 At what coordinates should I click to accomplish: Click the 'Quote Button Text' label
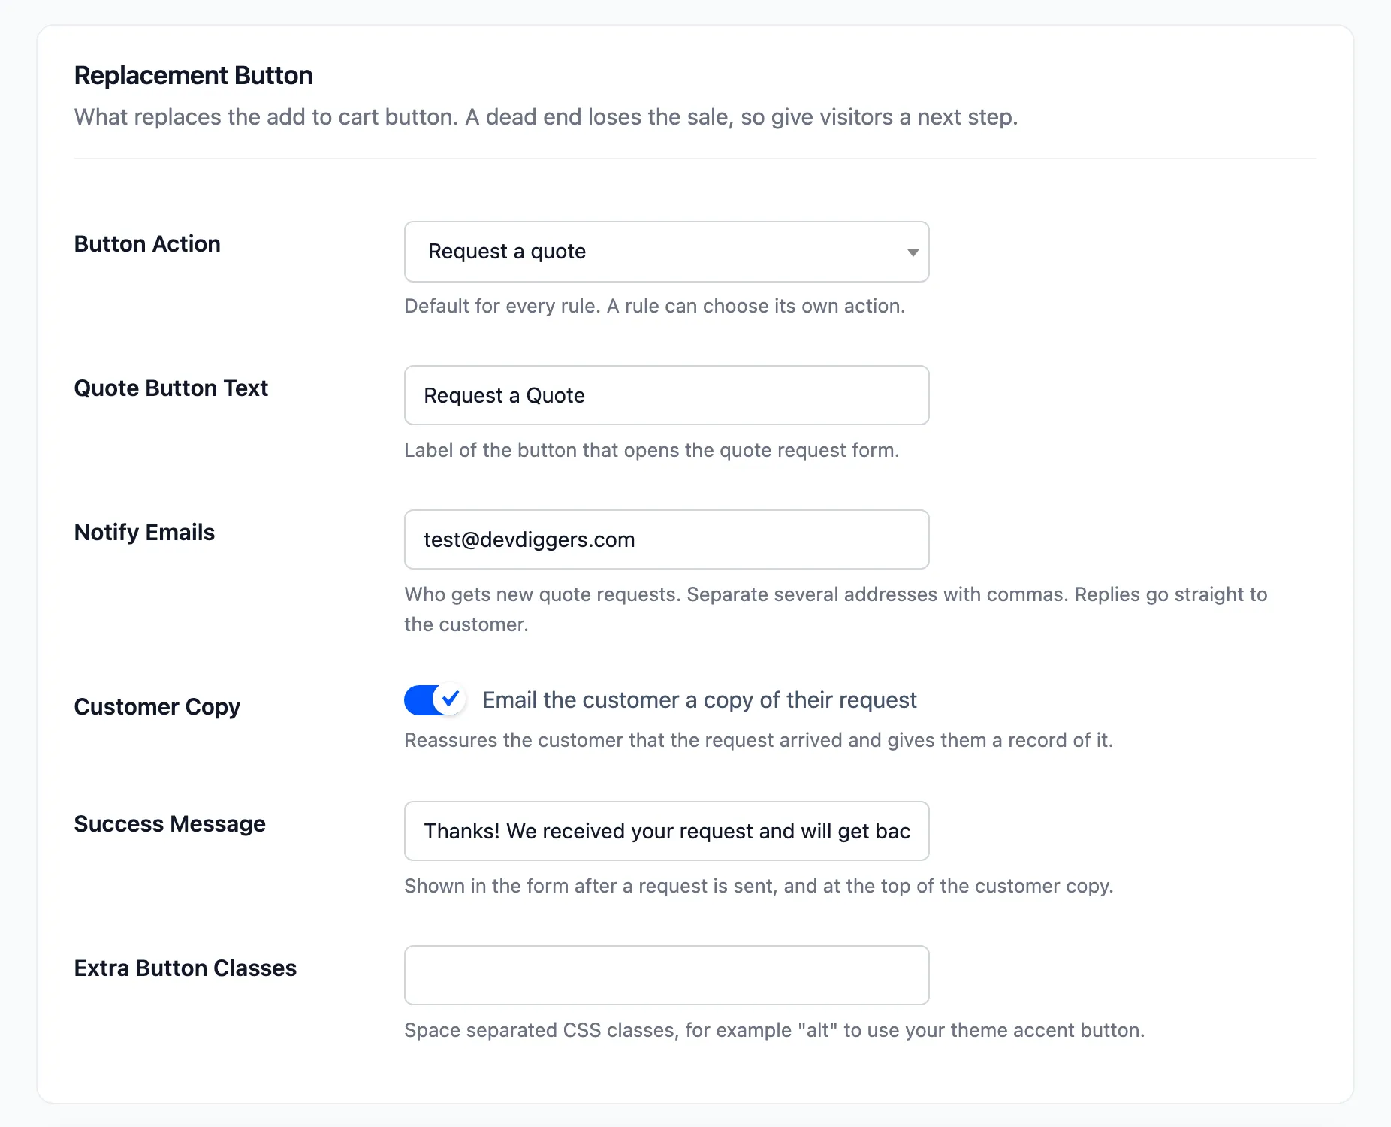point(171,388)
